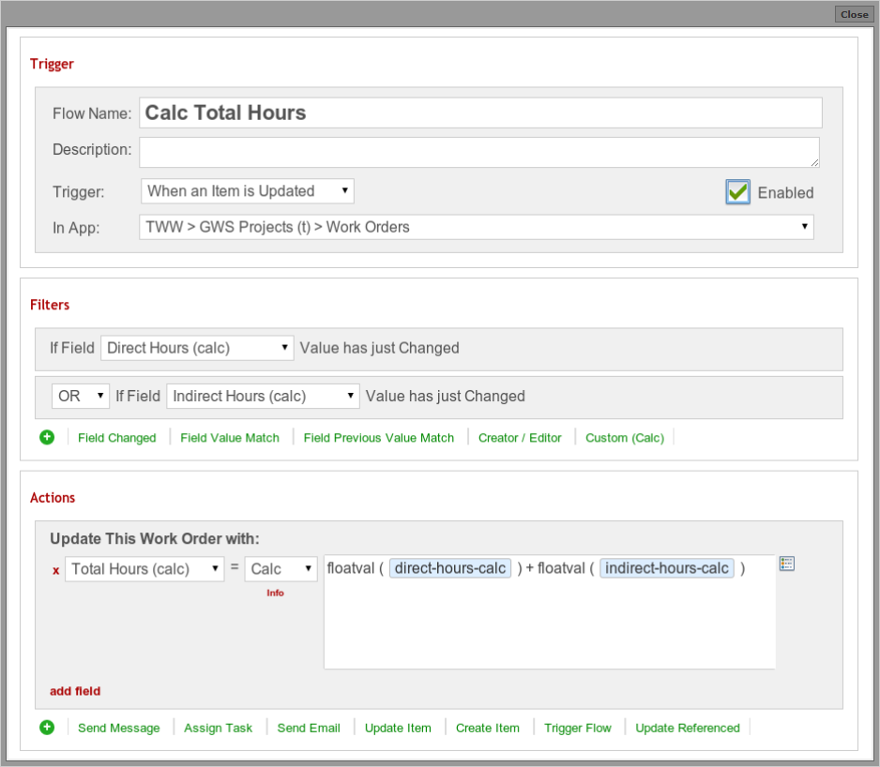Open the Indirect Hours (calc) field dropdown
Viewport: 880px width, 767px height.
point(263,396)
